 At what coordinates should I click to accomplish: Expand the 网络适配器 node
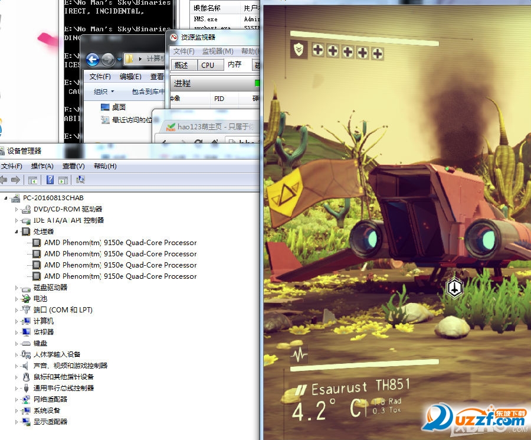16,399
